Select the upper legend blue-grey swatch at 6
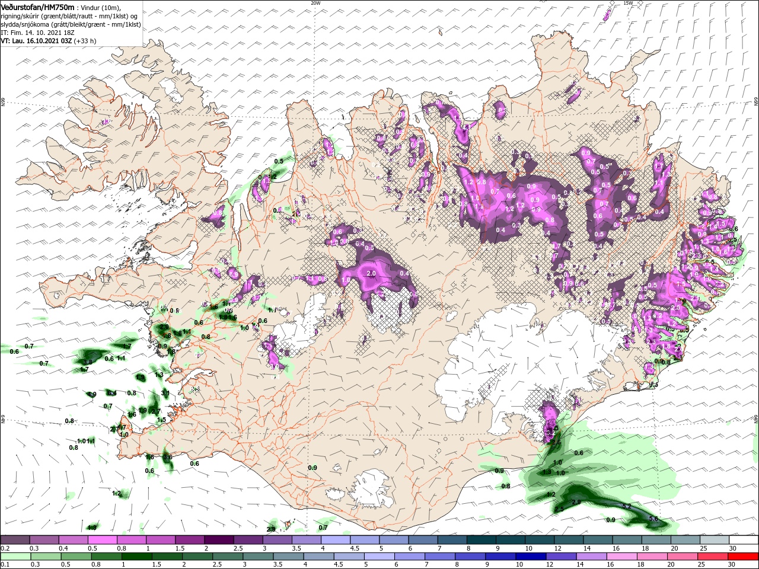Screen dimensions: 759x569 click(x=423, y=540)
